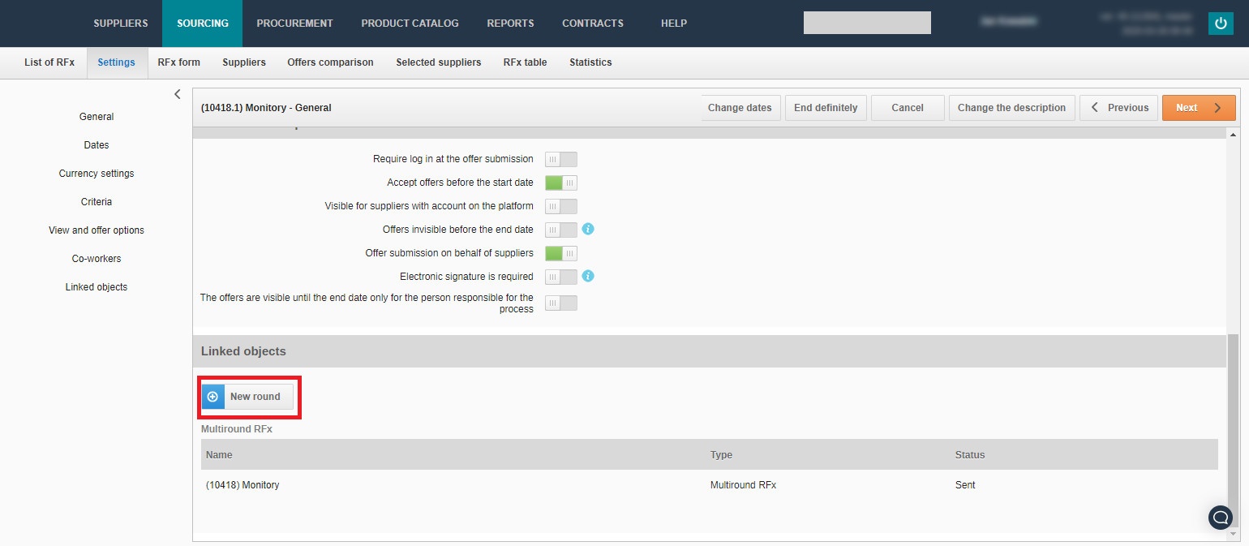Click the plus icon on New round

[x=212, y=397]
